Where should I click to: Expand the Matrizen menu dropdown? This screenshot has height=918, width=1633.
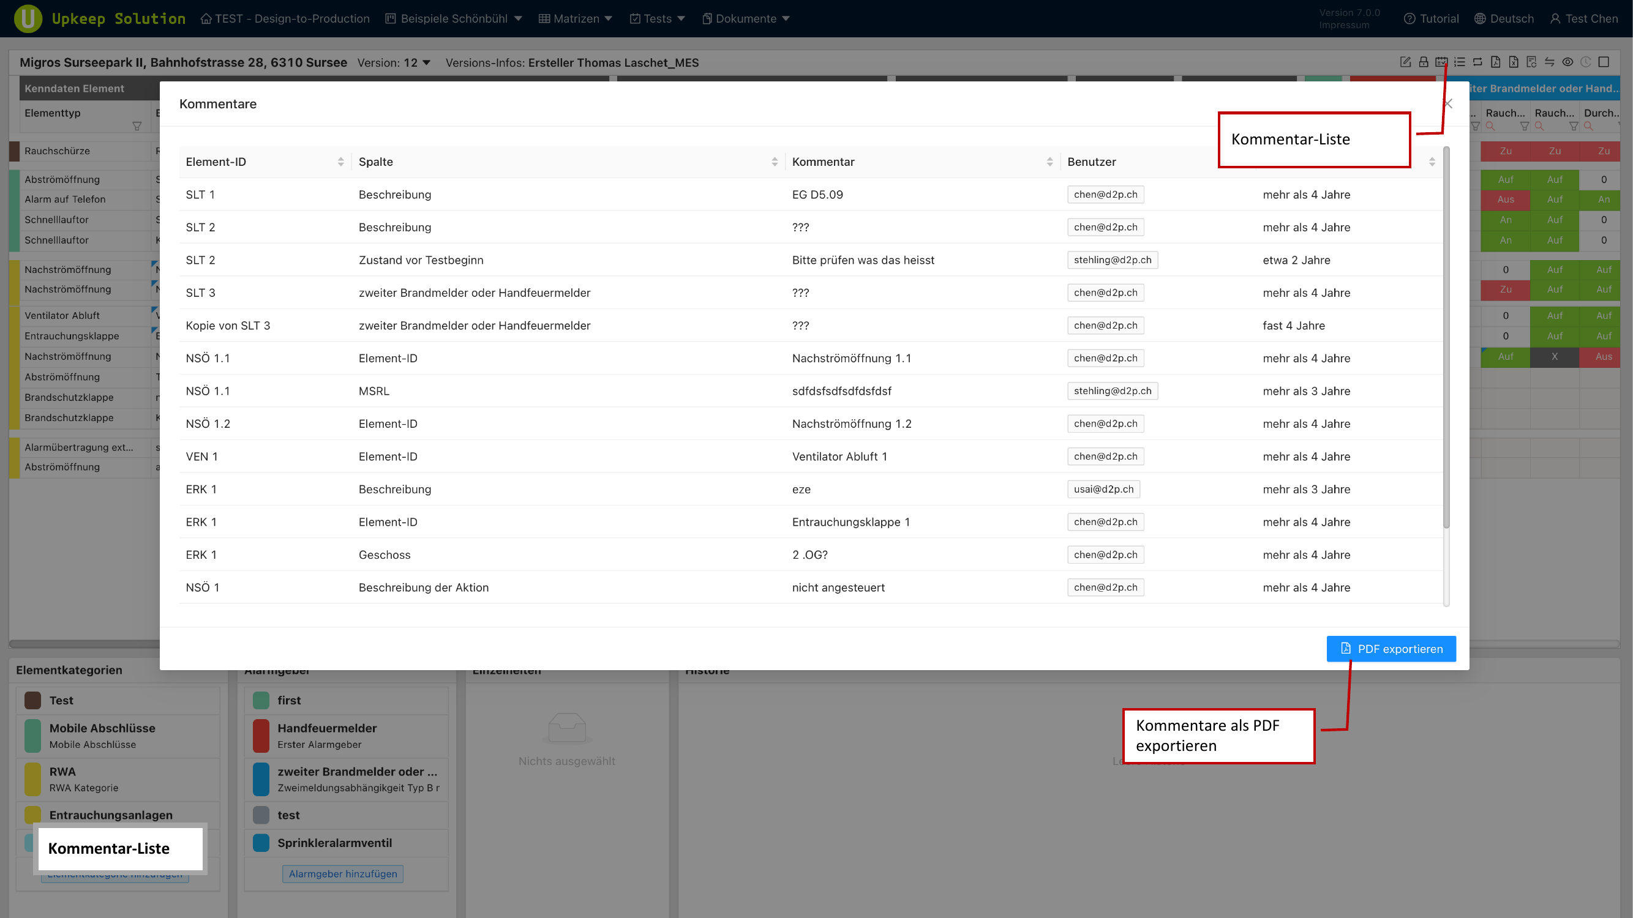[x=608, y=18]
